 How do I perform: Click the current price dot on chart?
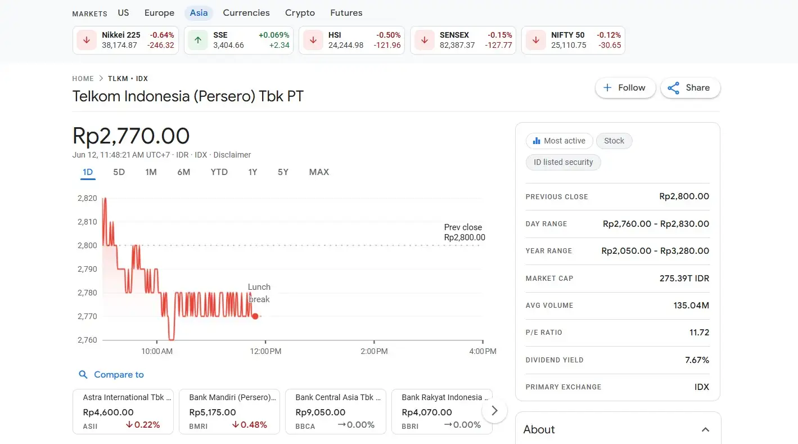tap(255, 316)
